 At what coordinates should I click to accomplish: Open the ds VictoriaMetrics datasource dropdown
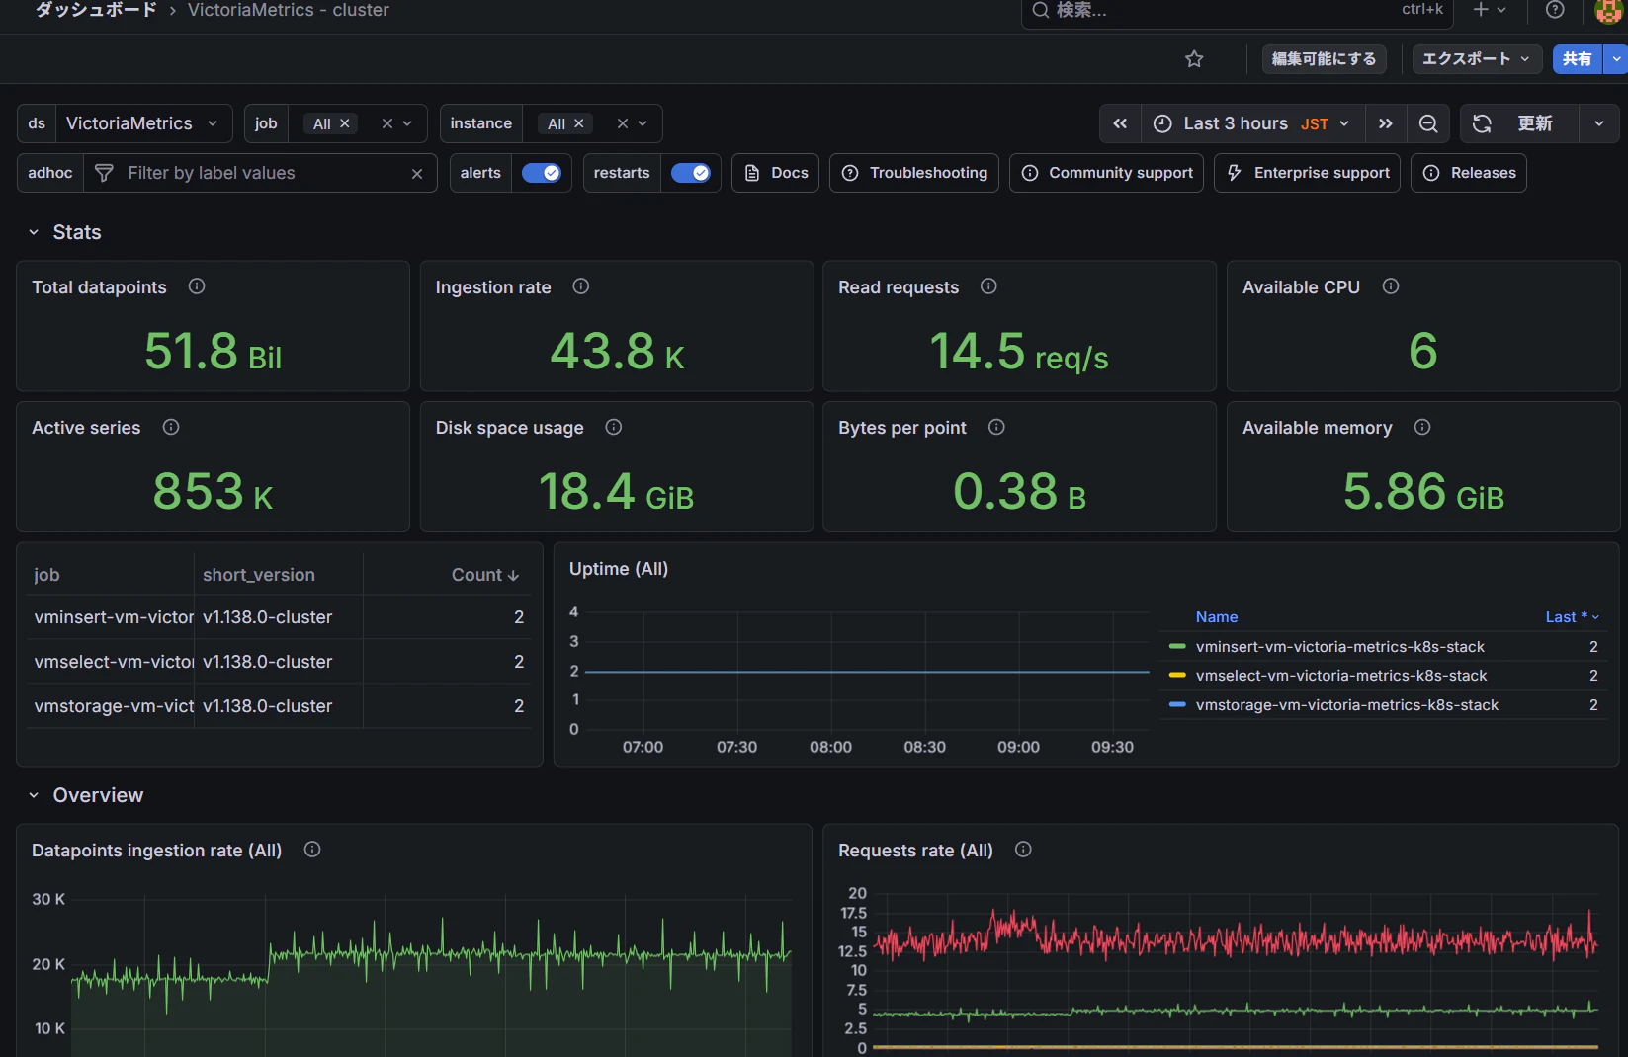pyautogui.click(x=143, y=123)
